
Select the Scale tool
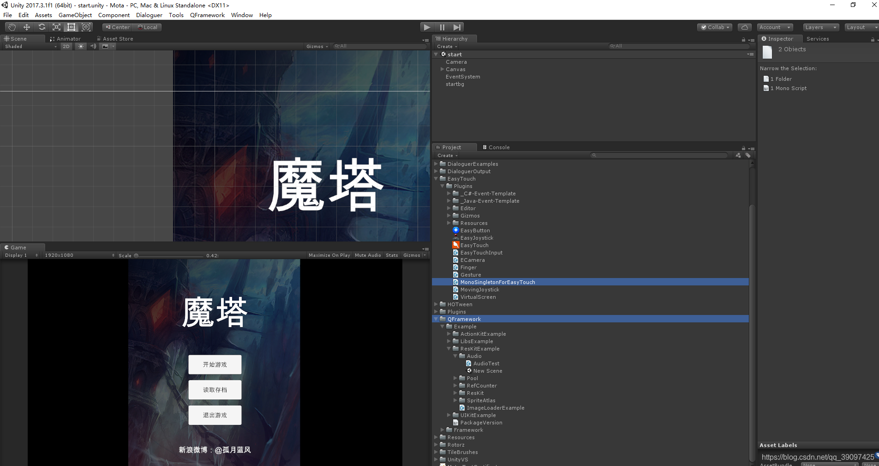[56, 27]
